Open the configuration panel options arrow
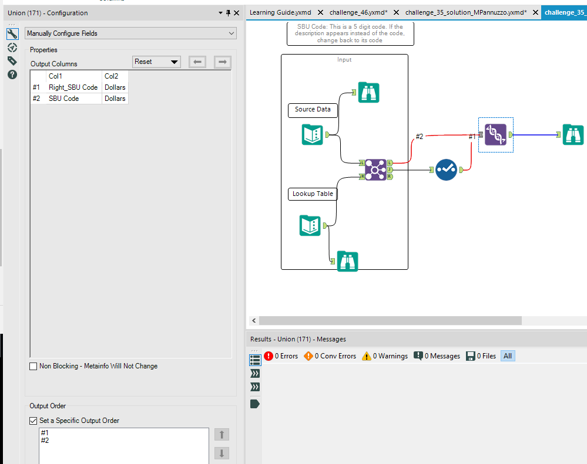The width and height of the screenshot is (587, 464). coord(220,12)
